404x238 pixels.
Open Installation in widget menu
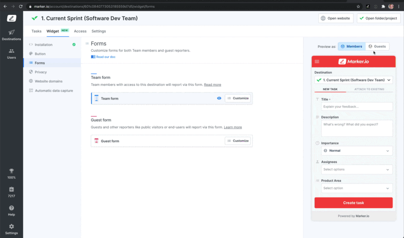[x=52, y=45]
